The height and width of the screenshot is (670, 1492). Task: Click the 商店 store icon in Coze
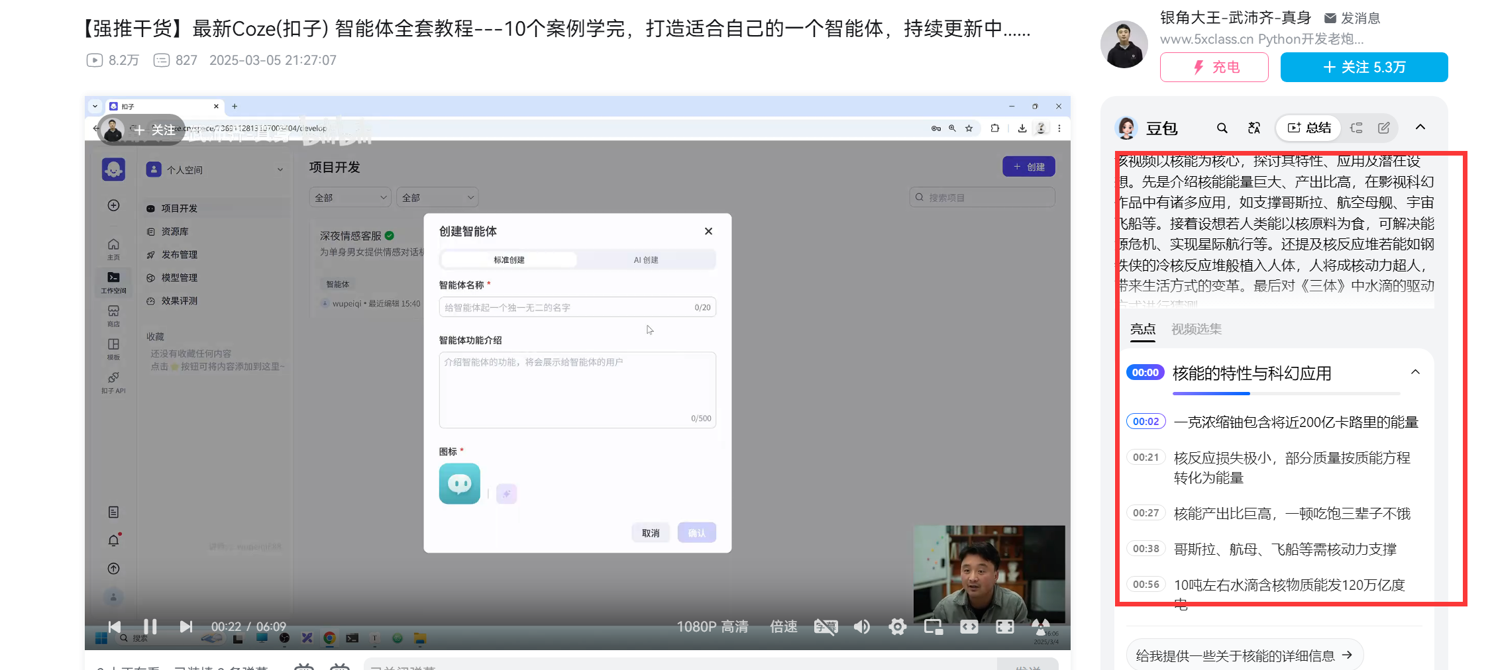tap(114, 316)
